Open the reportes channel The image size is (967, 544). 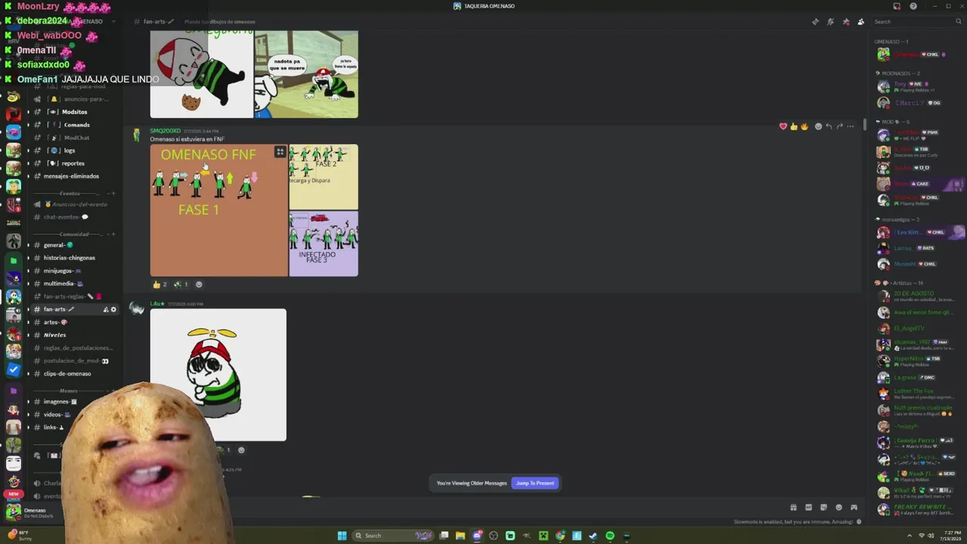point(73,163)
